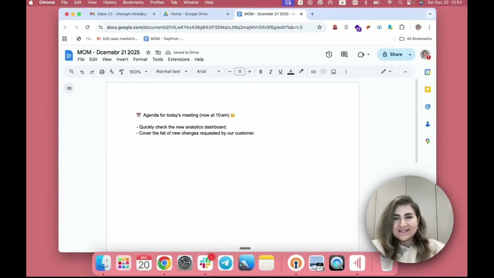Move document using folder icon
Image resolution: width=494 pixels, height=278 pixels.
(158, 53)
